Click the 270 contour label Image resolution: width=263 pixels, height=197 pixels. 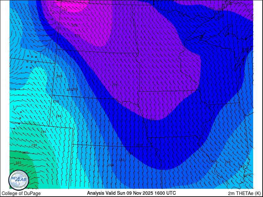(x=75, y=26)
